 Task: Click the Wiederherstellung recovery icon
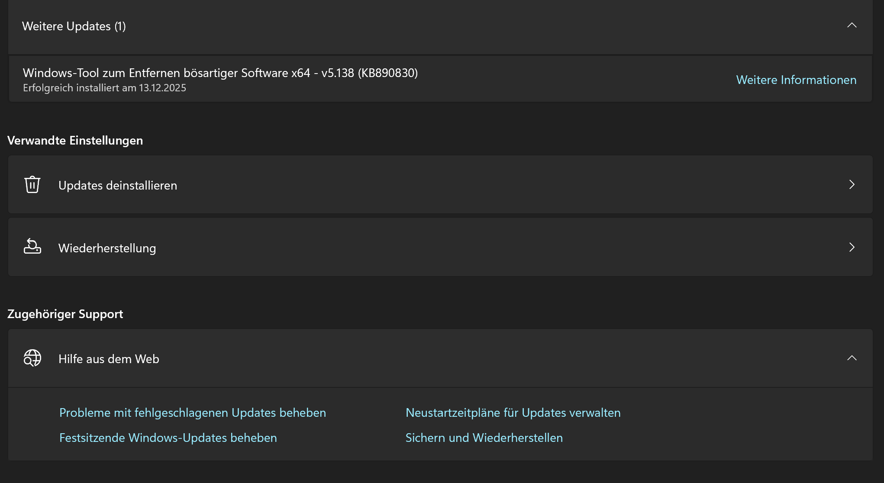tap(32, 247)
